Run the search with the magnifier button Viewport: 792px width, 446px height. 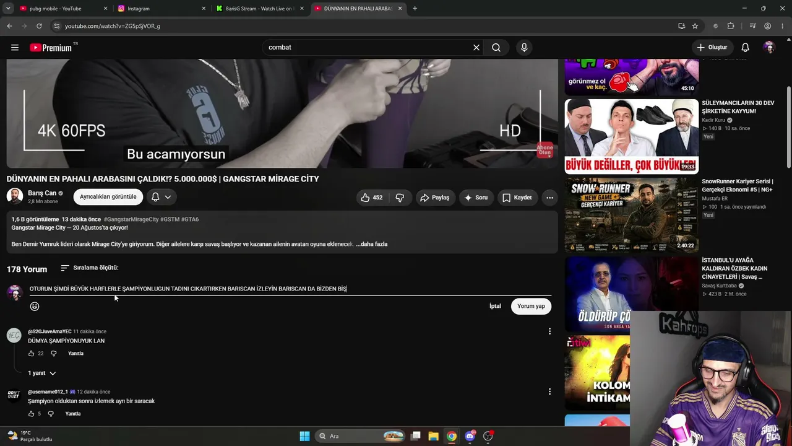(496, 48)
